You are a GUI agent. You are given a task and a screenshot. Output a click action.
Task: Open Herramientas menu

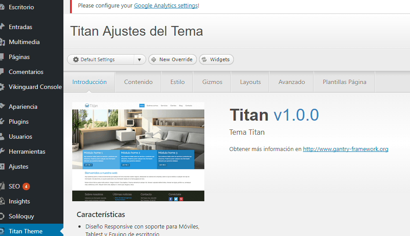tap(27, 151)
